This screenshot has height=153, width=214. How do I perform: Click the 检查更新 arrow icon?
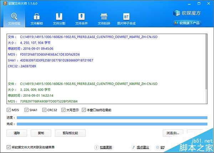pyautogui.click(x=96, y=147)
